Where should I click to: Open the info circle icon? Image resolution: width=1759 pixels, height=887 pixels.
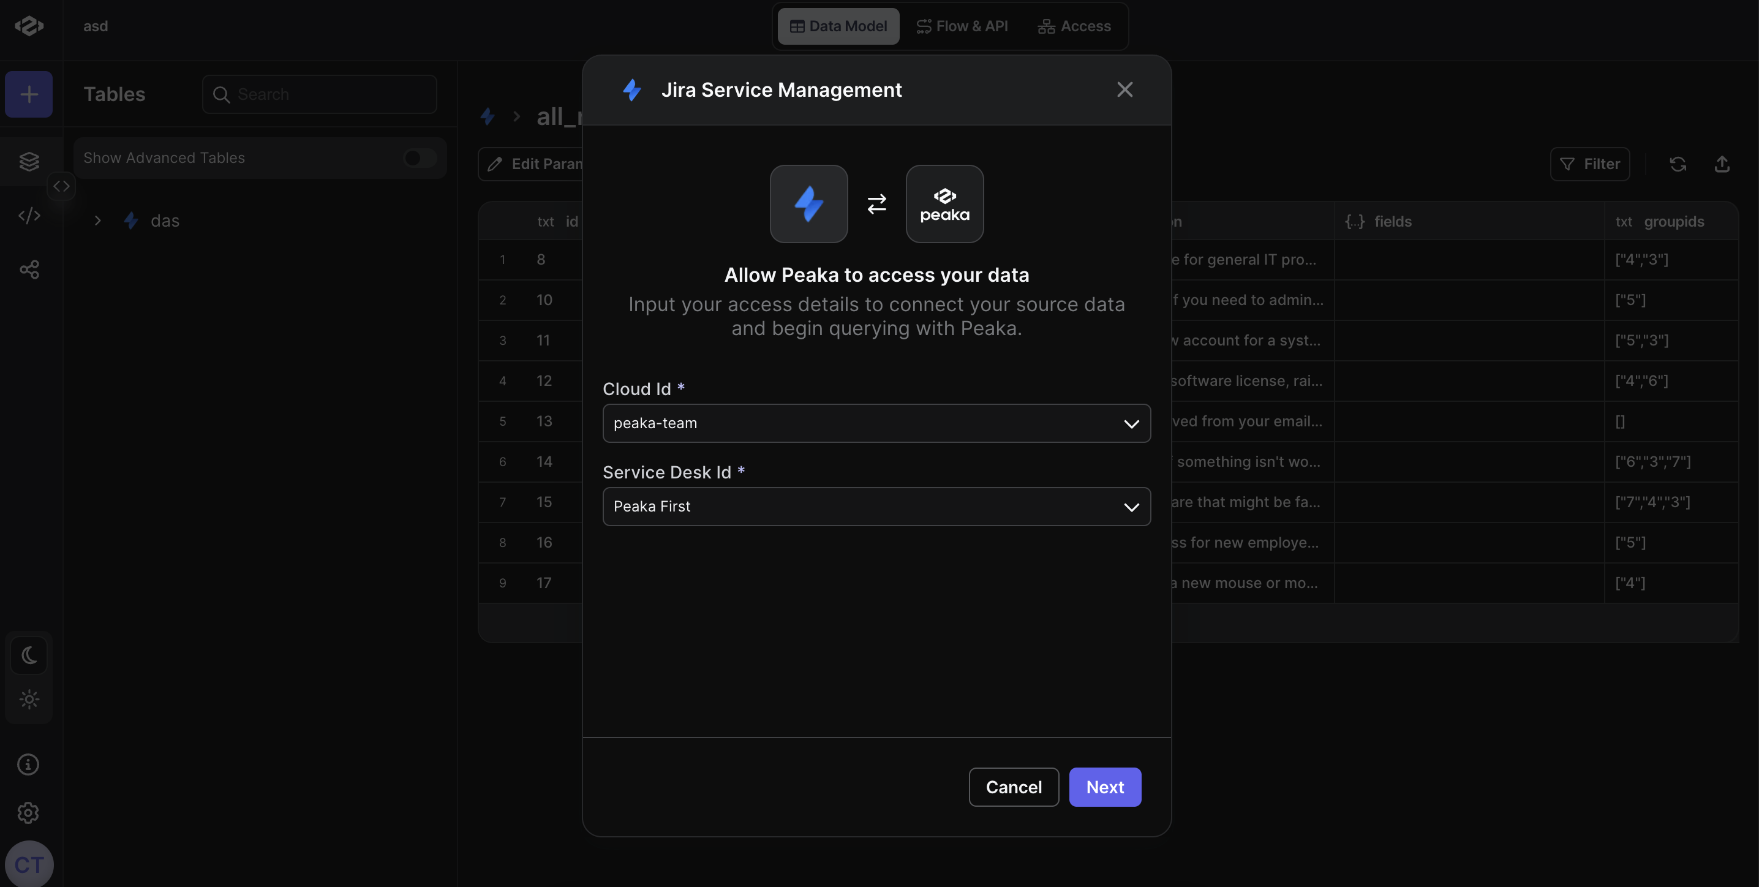[28, 764]
